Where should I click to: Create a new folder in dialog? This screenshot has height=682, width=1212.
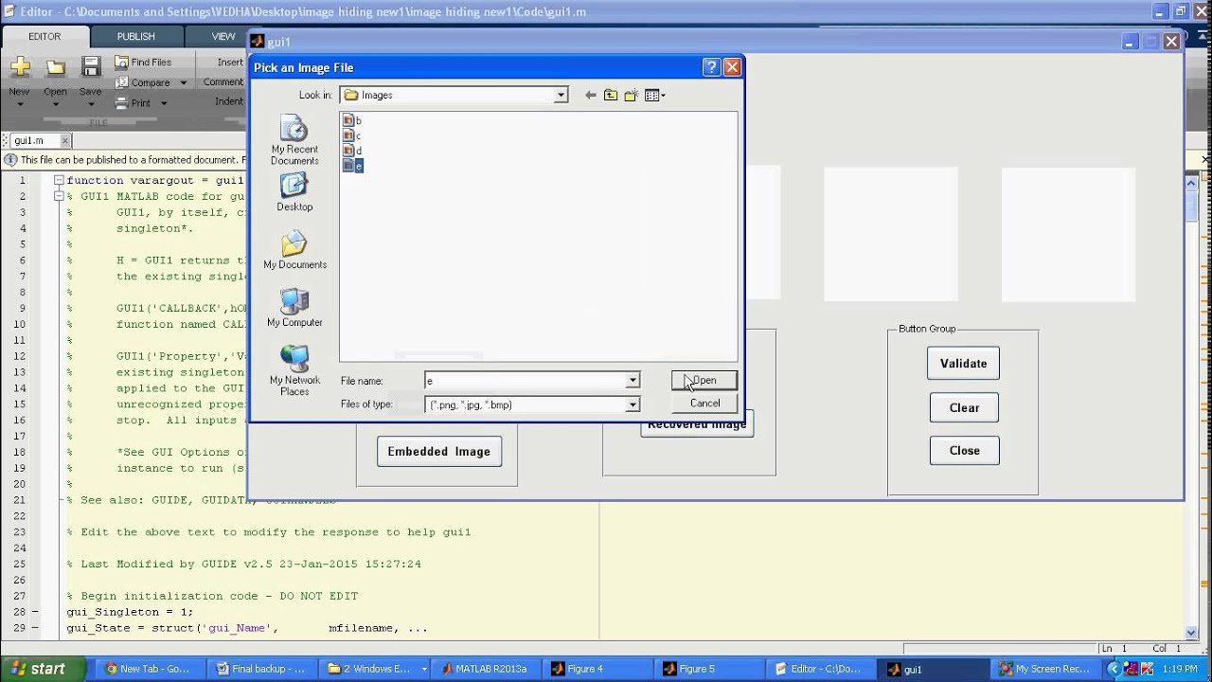632,95
